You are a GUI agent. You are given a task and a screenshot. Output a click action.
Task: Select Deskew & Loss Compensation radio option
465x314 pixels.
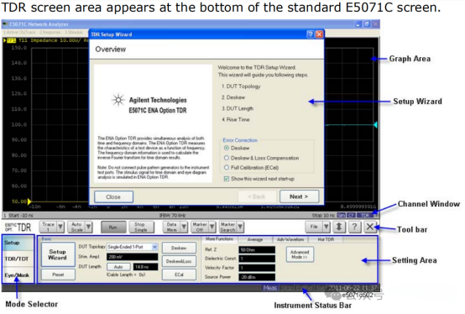[227, 158]
